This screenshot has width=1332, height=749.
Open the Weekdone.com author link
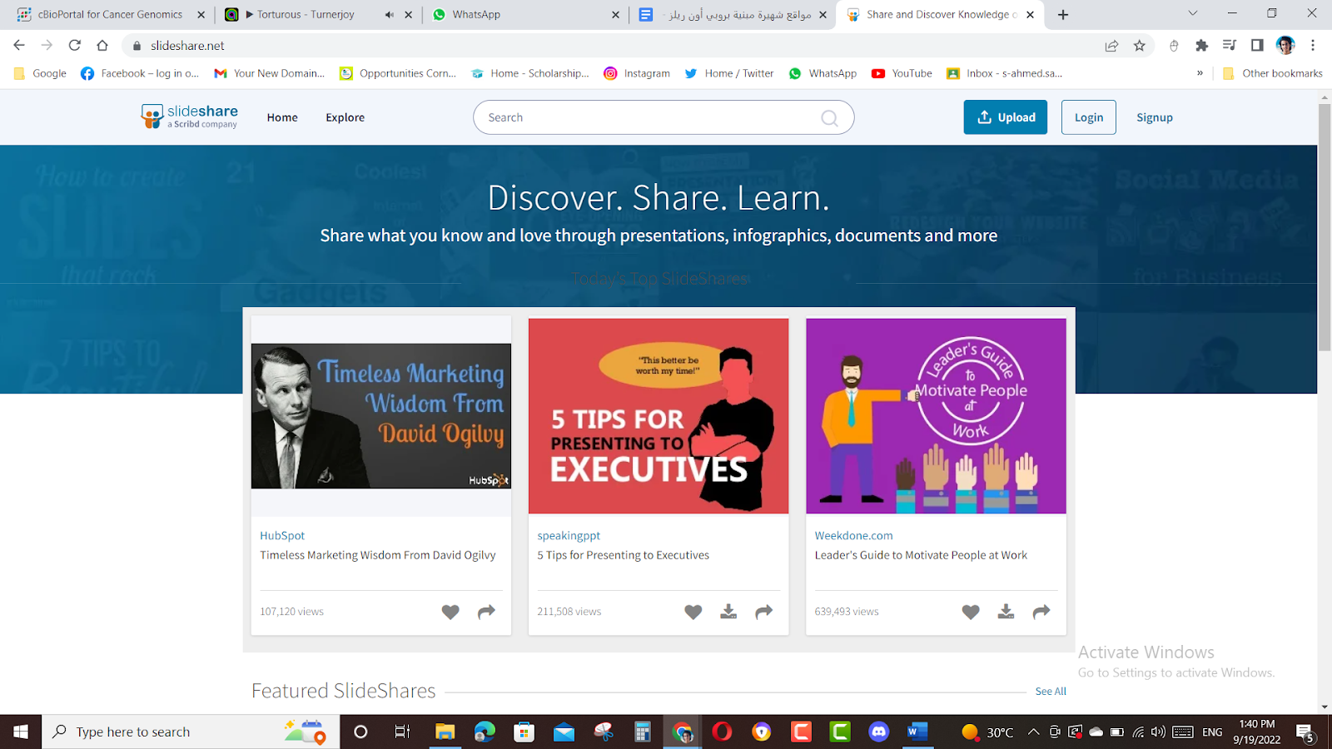[853, 536]
